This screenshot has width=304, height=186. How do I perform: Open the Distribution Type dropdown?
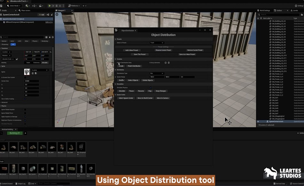click(x=157, y=73)
